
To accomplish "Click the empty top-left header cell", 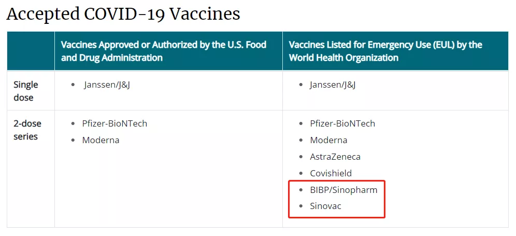I will point(31,51).
